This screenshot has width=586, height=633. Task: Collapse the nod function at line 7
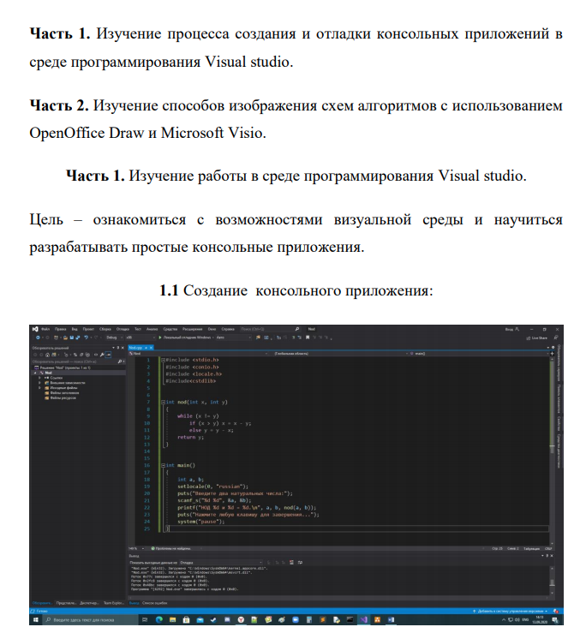(163, 402)
